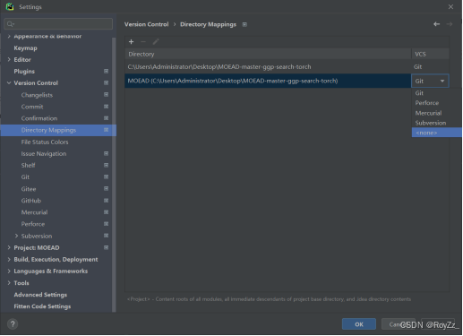The image size is (463, 336).
Task: Select Directory Mappings in the tree
Action: [x=58, y=130]
